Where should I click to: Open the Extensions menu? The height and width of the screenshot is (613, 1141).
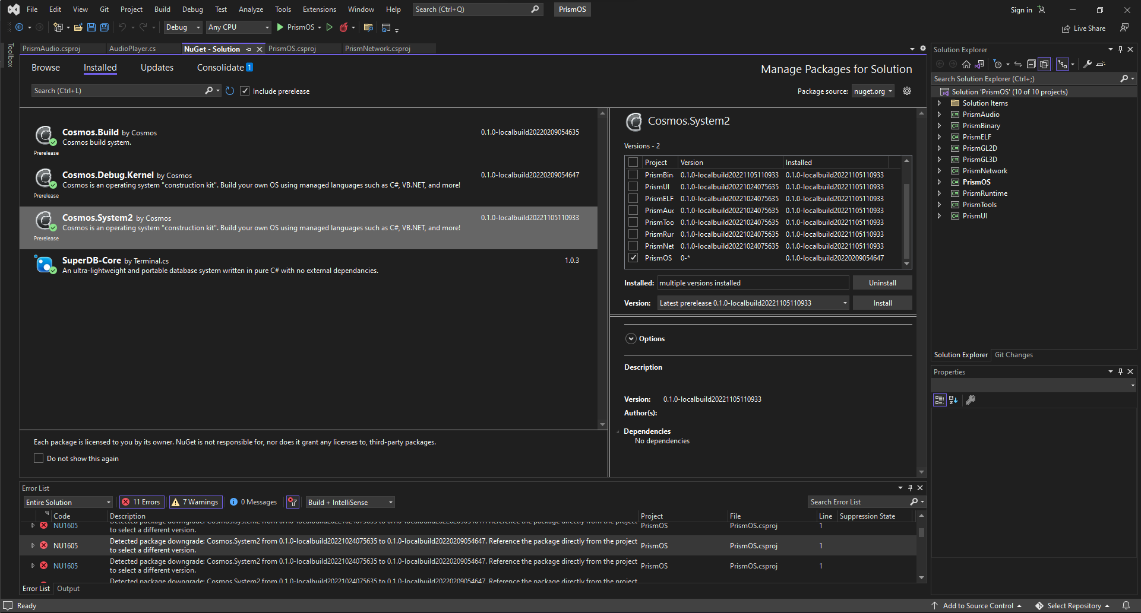click(x=319, y=9)
